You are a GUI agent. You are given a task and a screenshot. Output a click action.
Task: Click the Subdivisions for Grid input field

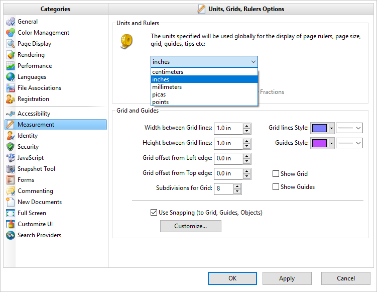223,189
